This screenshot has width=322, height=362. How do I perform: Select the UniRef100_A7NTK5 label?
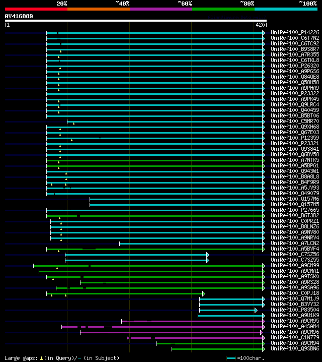[295, 160]
